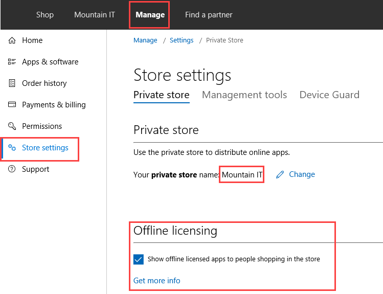Click the Payments & billing card icon
The width and height of the screenshot is (383, 294).
coord(12,105)
